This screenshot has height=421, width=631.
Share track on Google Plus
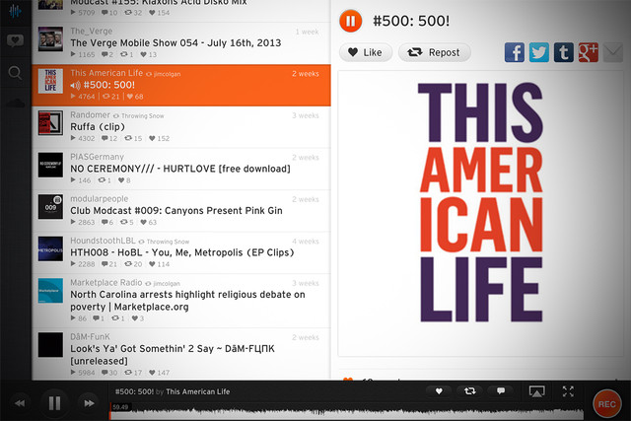click(x=588, y=52)
